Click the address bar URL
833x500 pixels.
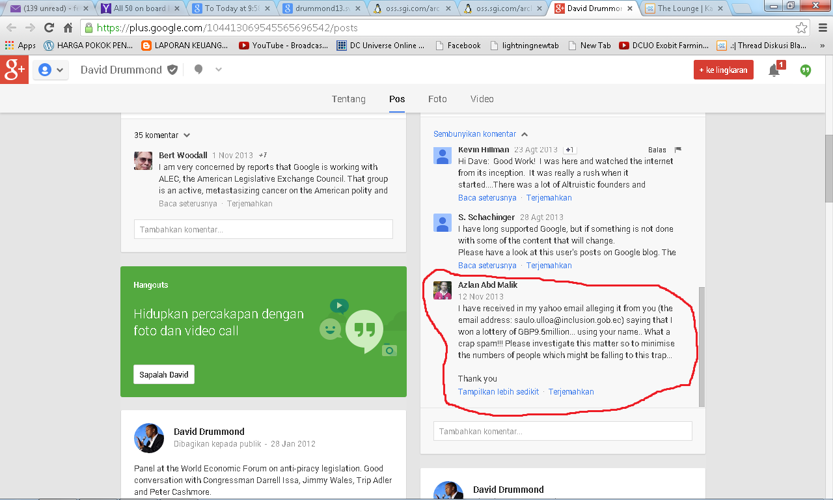tap(227, 28)
